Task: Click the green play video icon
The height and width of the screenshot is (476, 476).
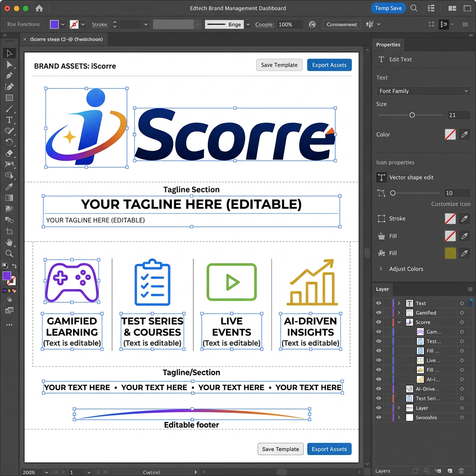Action: pyautogui.click(x=231, y=282)
